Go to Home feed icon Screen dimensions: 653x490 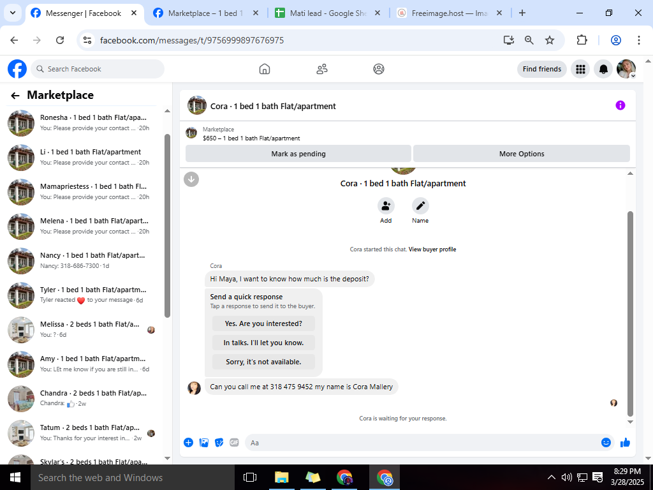pos(265,69)
